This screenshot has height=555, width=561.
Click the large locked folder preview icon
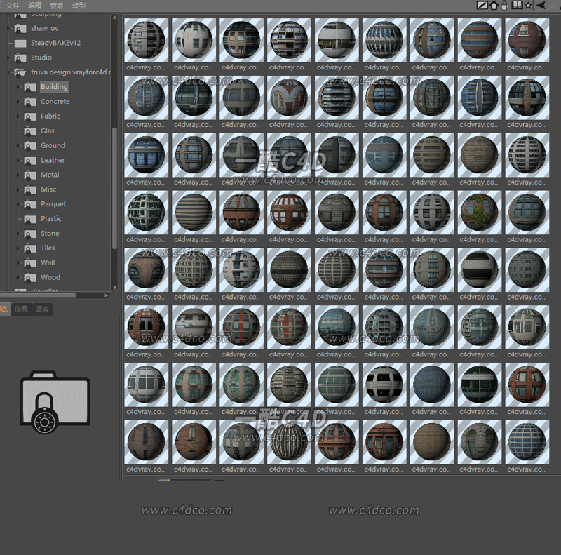pos(55,402)
